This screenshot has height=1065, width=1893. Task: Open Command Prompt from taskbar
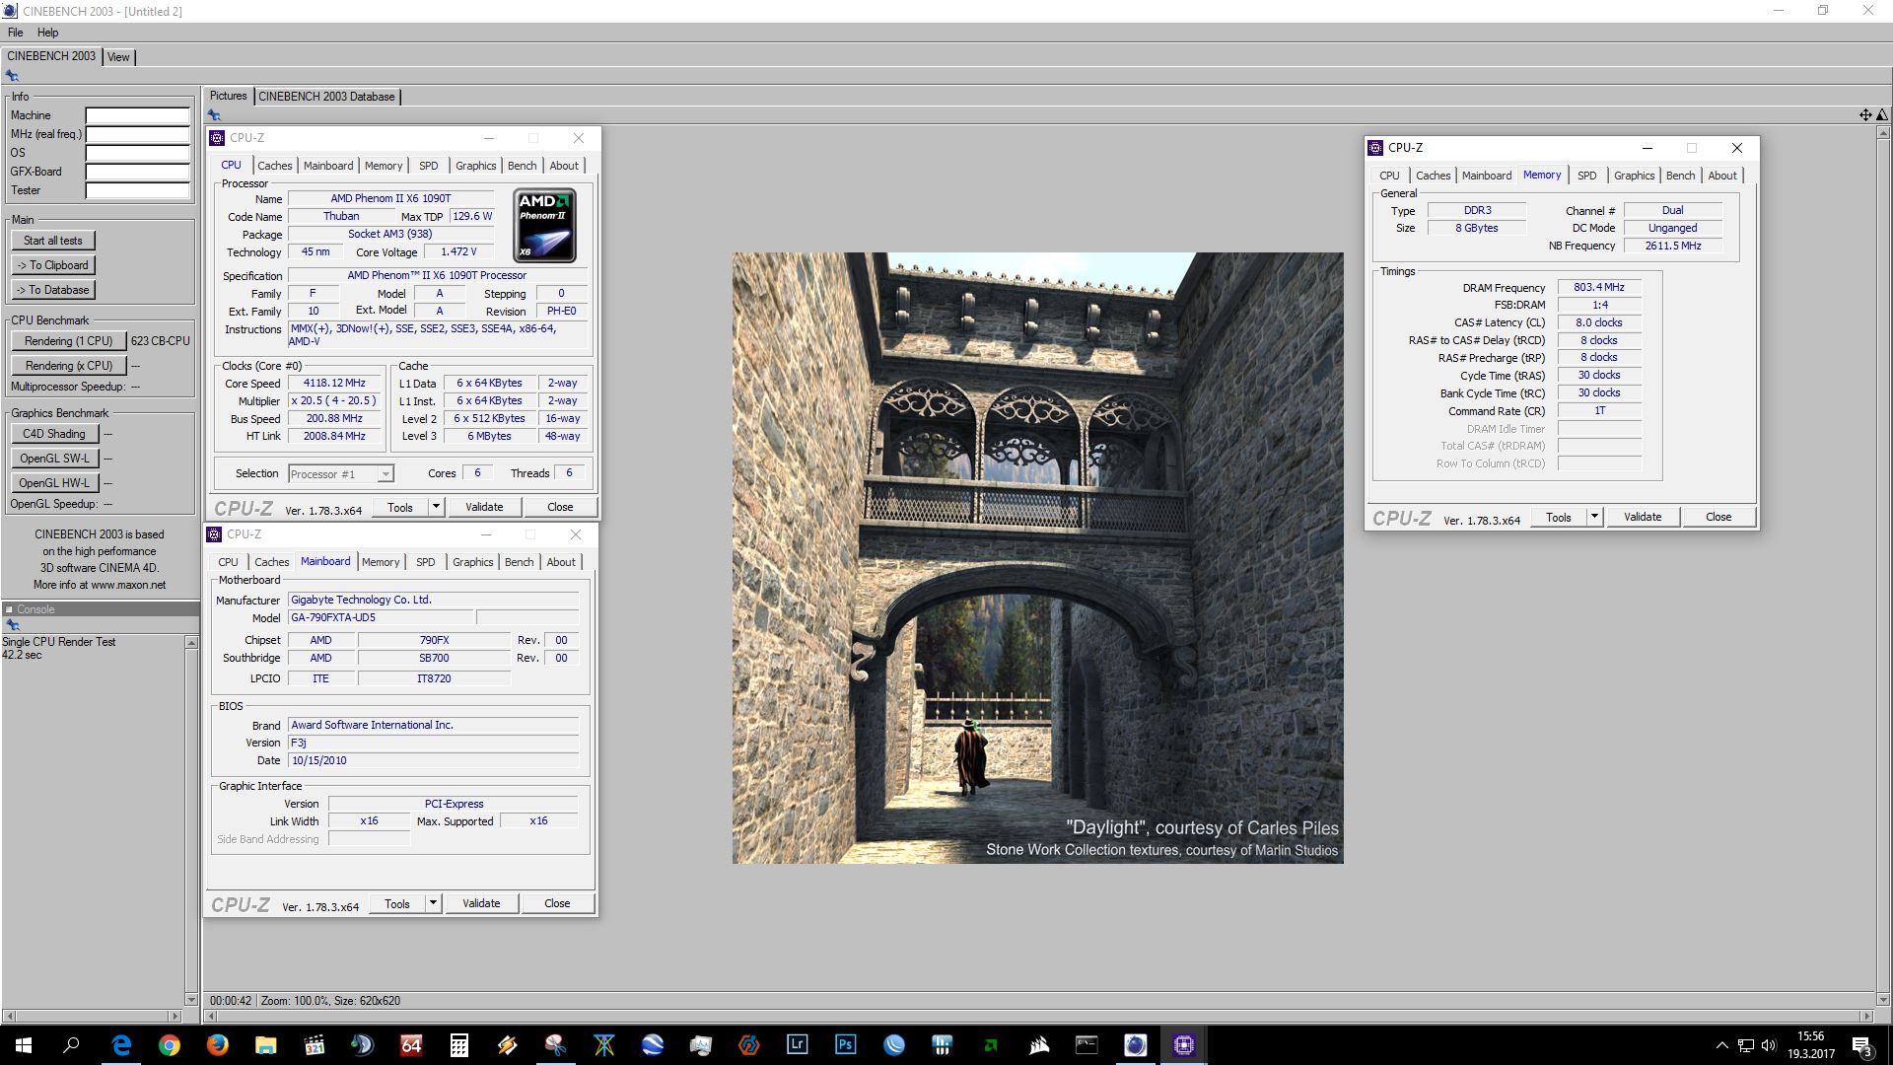[x=1087, y=1045]
